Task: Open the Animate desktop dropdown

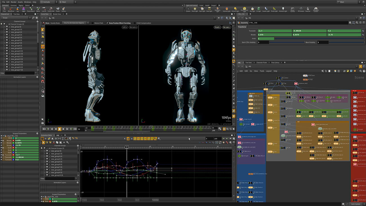Action: point(48,2)
